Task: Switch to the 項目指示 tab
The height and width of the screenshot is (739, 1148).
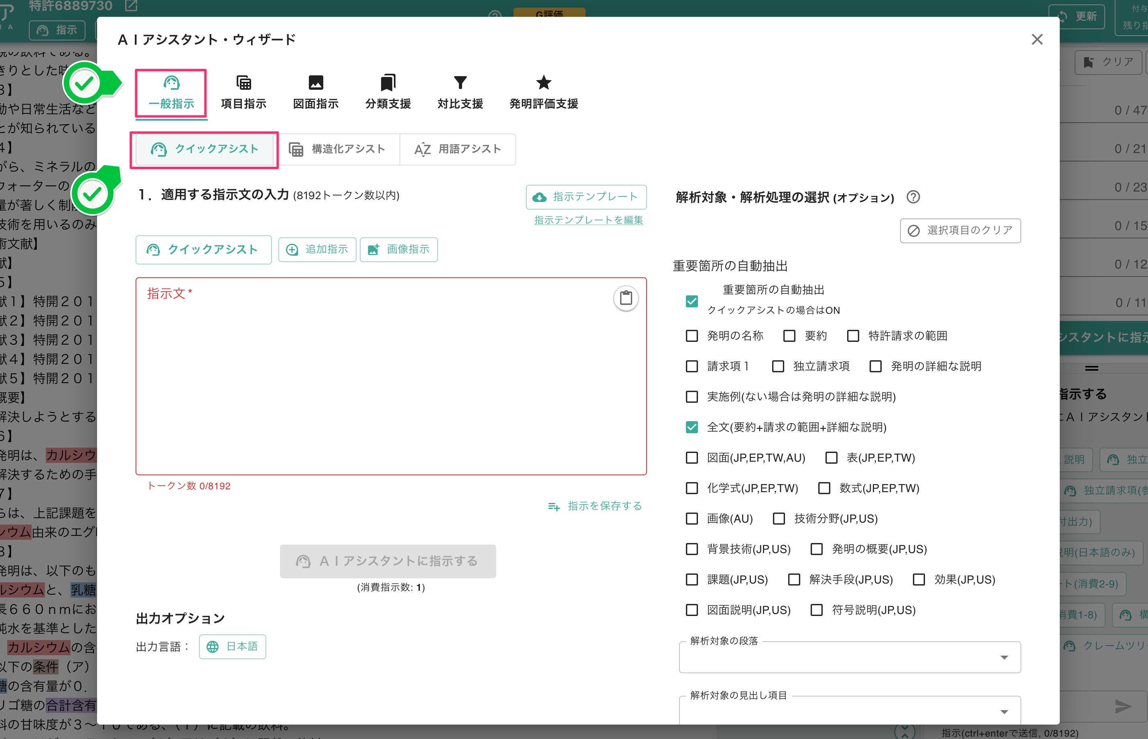Action: pos(243,93)
